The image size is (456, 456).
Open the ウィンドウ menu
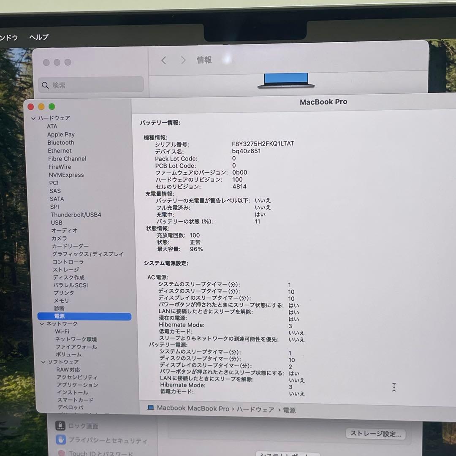9,37
